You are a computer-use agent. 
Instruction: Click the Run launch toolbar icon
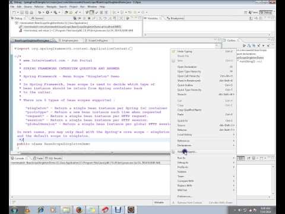pos(47,12)
